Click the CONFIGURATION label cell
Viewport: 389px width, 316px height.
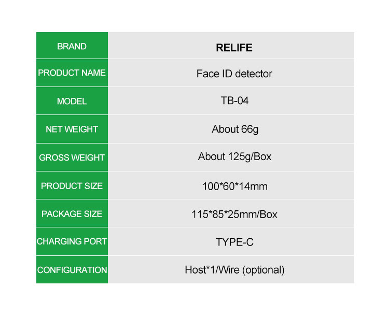pos(72,270)
